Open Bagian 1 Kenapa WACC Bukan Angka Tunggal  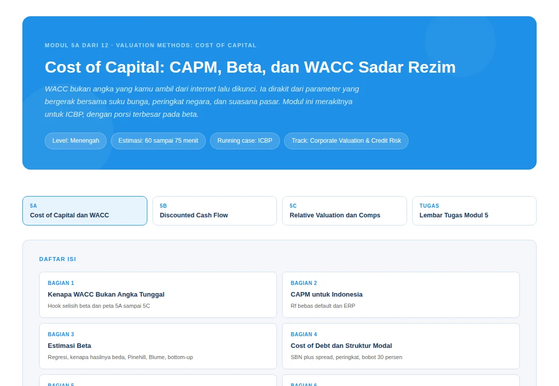point(158,295)
